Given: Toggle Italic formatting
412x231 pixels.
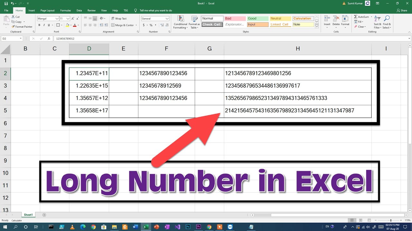Looking at the screenshot, I should 44,25.
